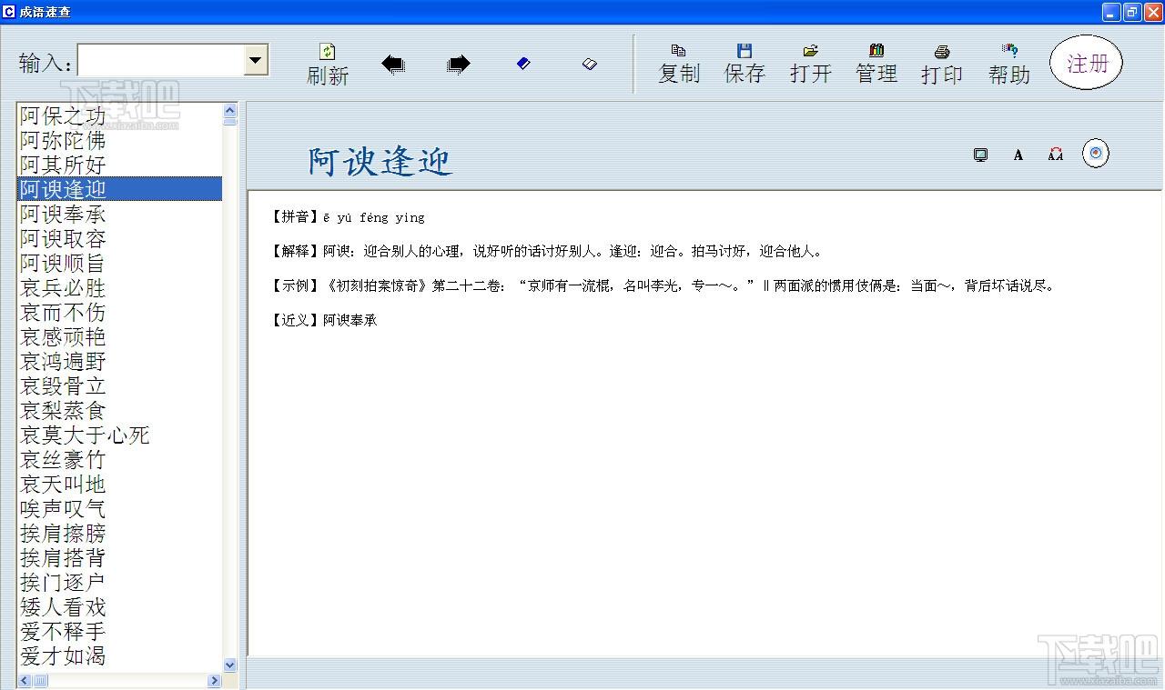Select 唉声叹气 in the idiom list
1165x690 pixels.
[119, 508]
